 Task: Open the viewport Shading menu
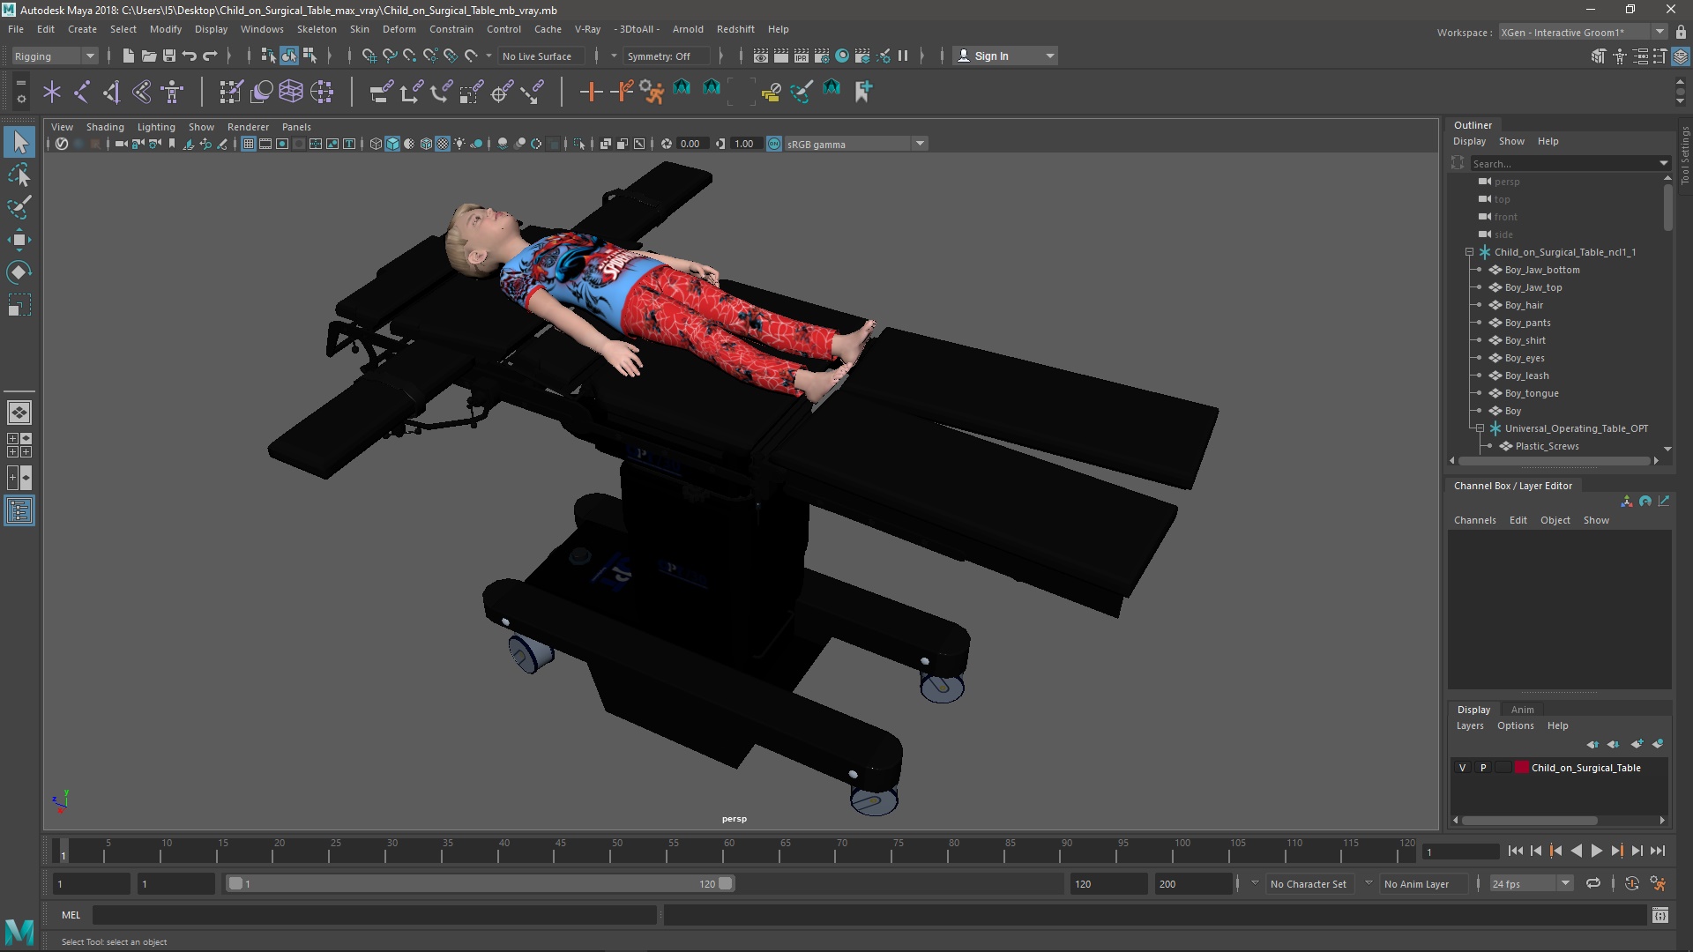[105, 127]
